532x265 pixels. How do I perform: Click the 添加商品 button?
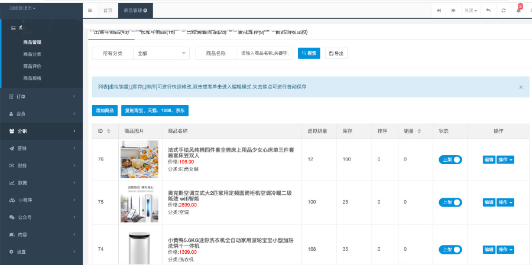(105, 110)
